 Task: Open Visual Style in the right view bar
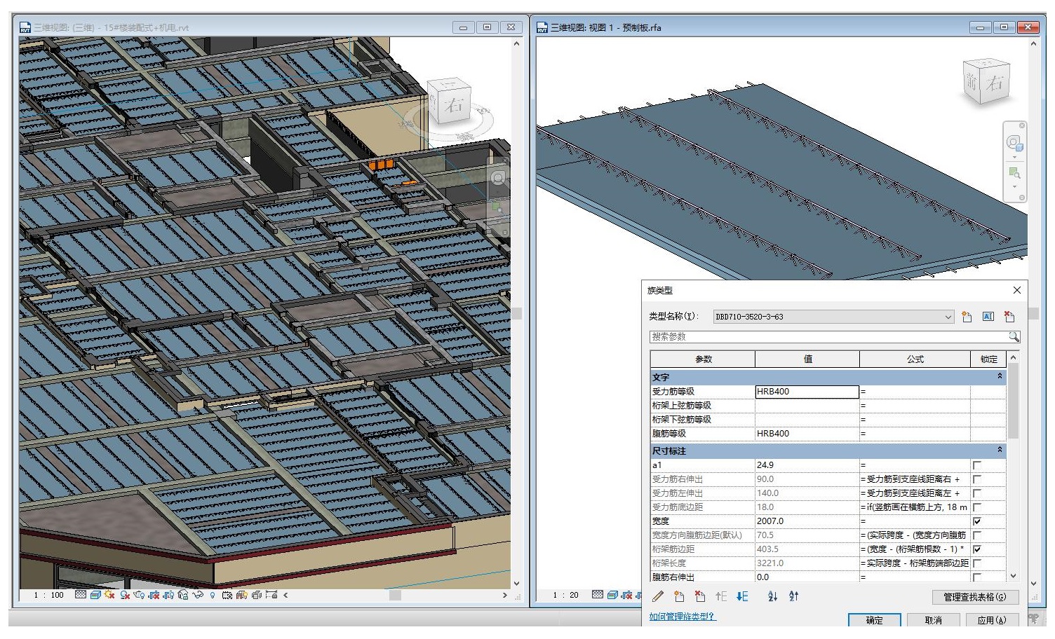tap(612, 595)
